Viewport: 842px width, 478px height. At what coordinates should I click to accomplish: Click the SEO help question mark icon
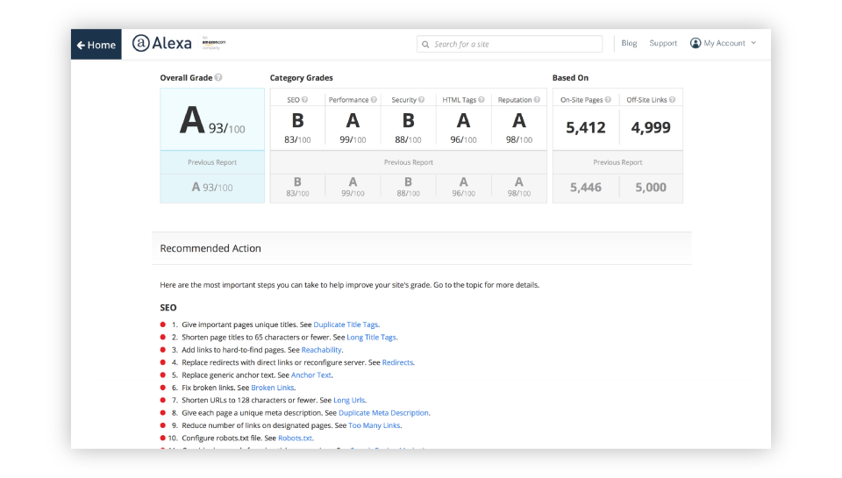[305, 100]
